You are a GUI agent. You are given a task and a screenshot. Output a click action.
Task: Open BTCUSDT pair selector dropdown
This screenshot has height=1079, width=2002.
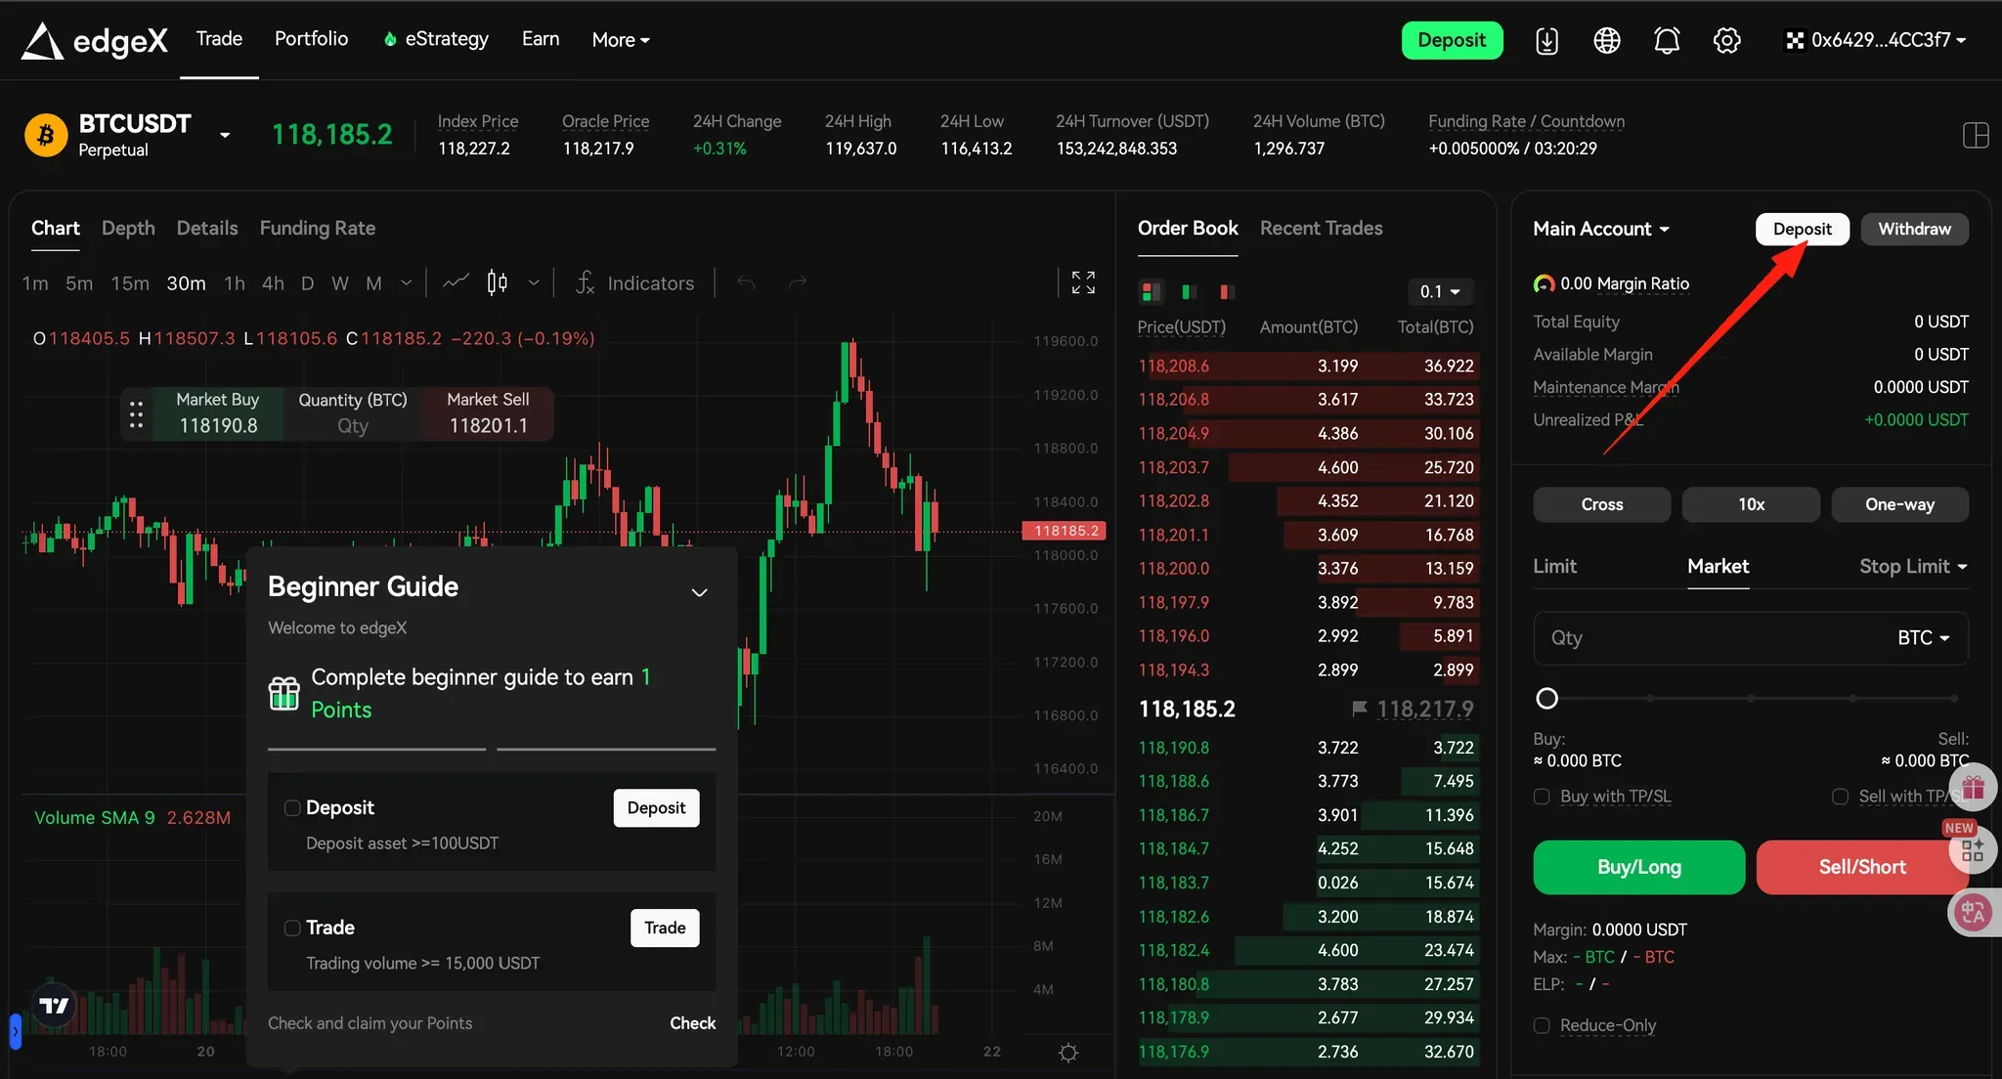coord(225,135)
